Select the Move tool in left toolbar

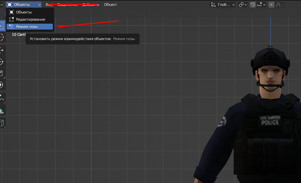tap(1, 50)
